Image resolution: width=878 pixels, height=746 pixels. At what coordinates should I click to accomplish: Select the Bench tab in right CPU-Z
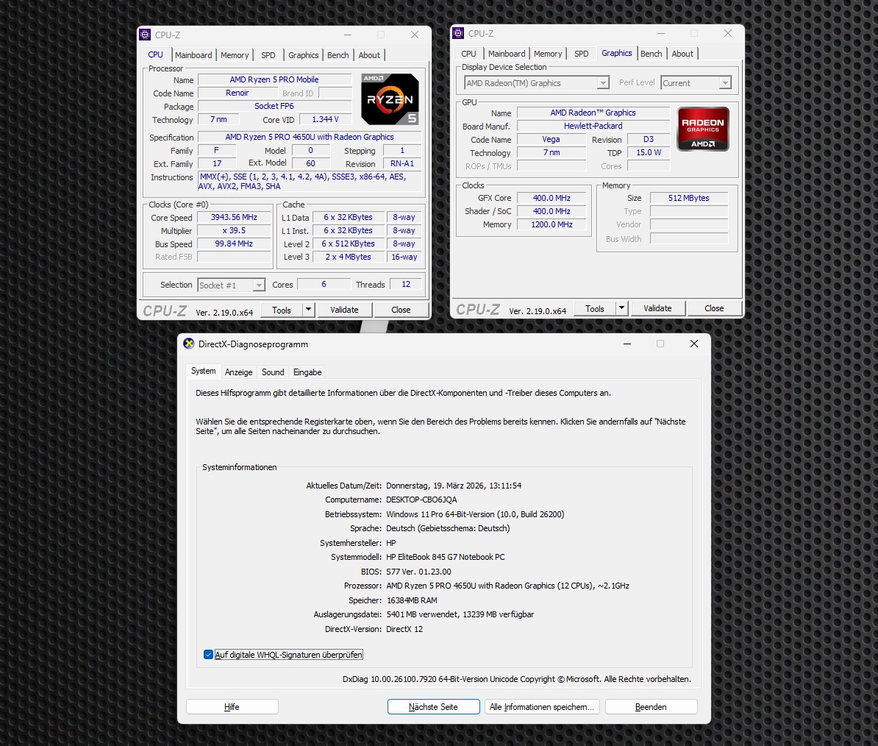coord(651,54)
